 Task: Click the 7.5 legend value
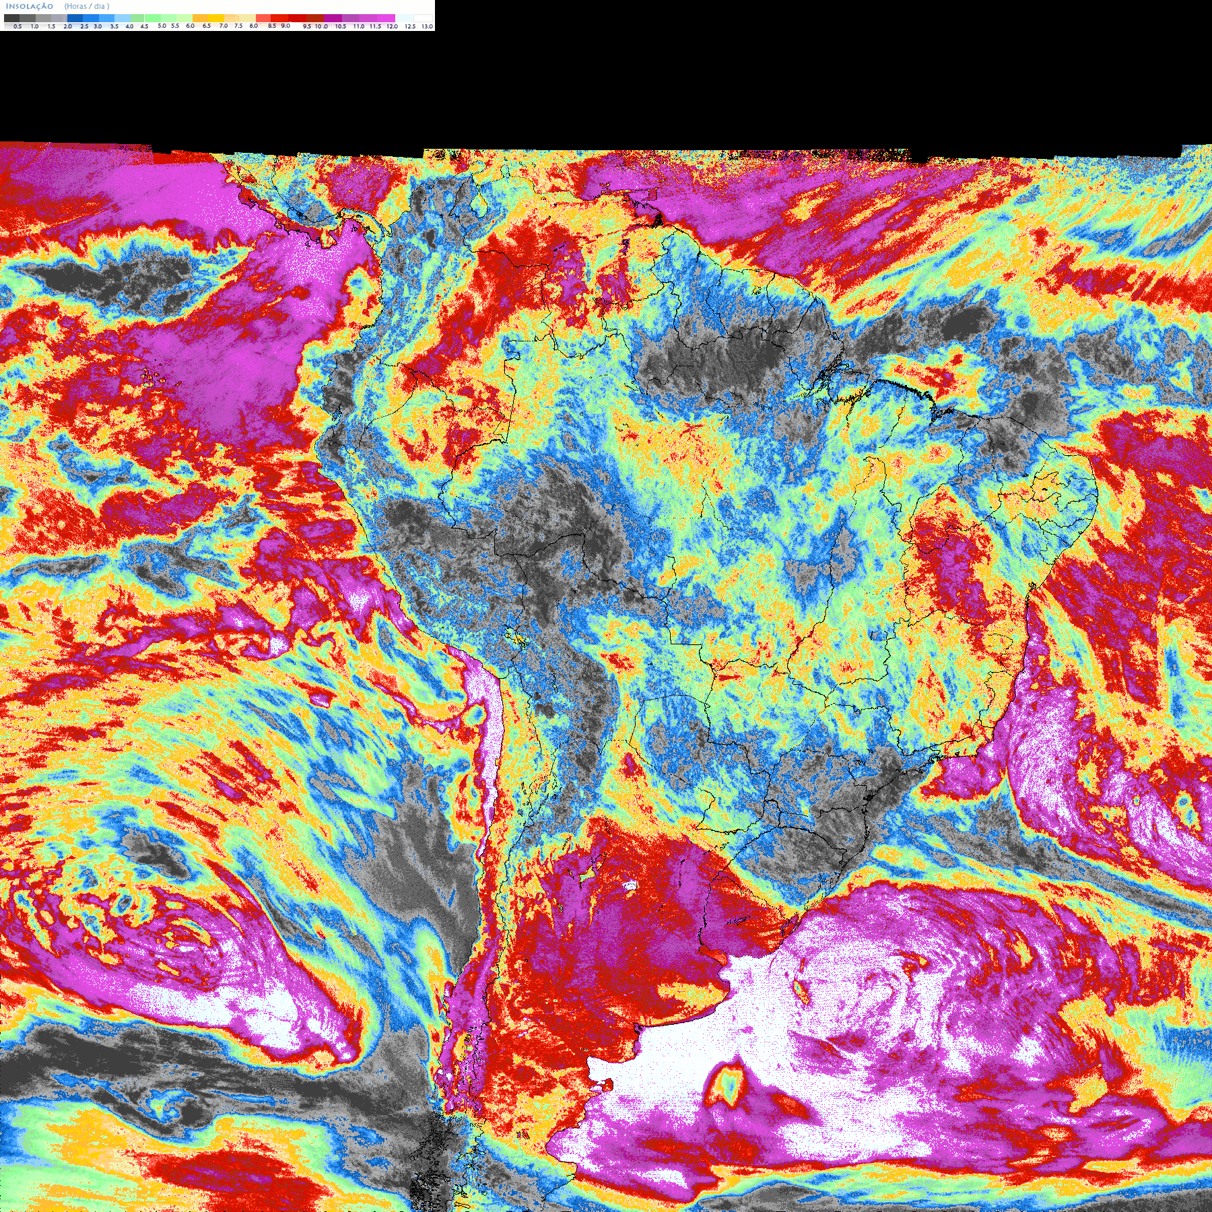click(238, 26)
